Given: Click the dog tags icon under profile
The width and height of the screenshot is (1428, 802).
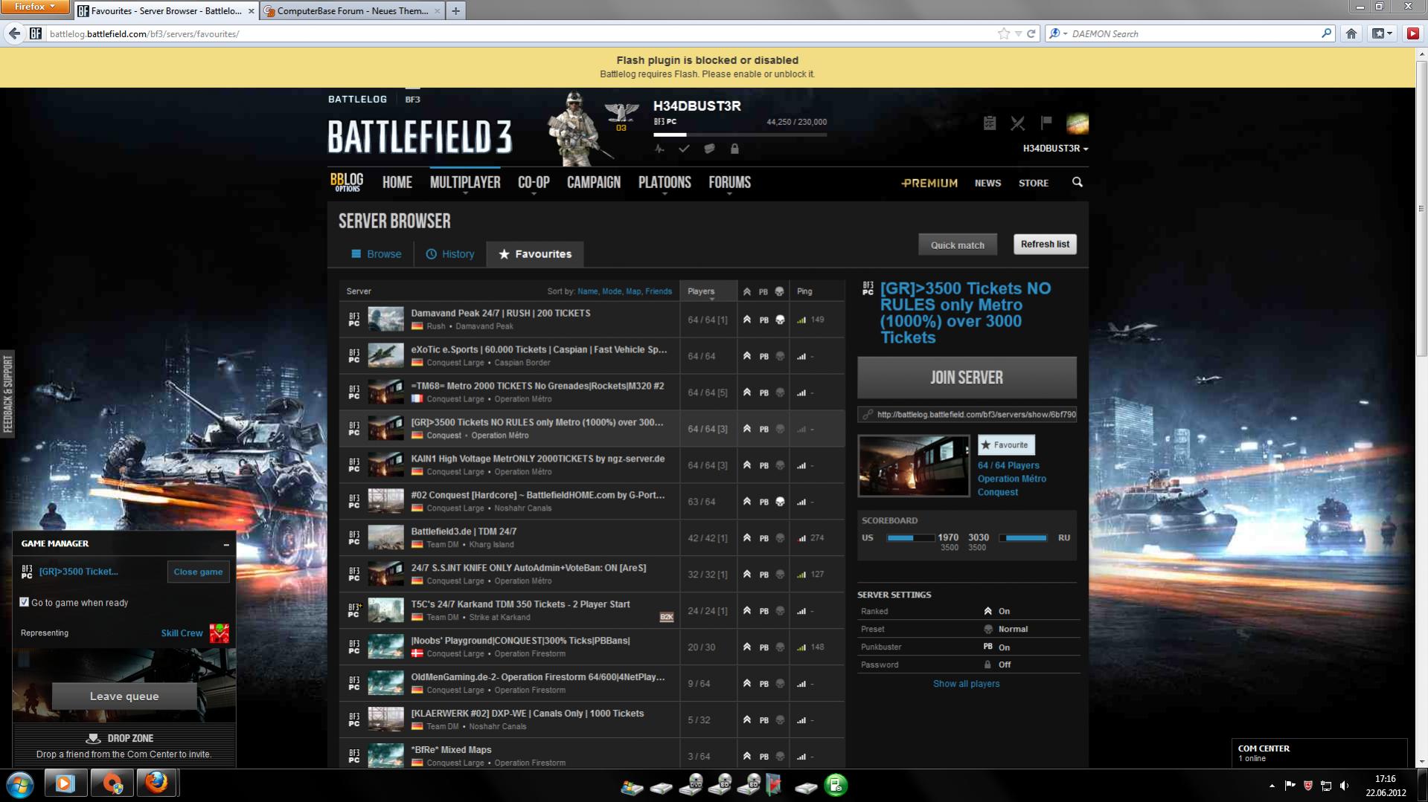Looking at the screenshot, I should pos(709,149).
